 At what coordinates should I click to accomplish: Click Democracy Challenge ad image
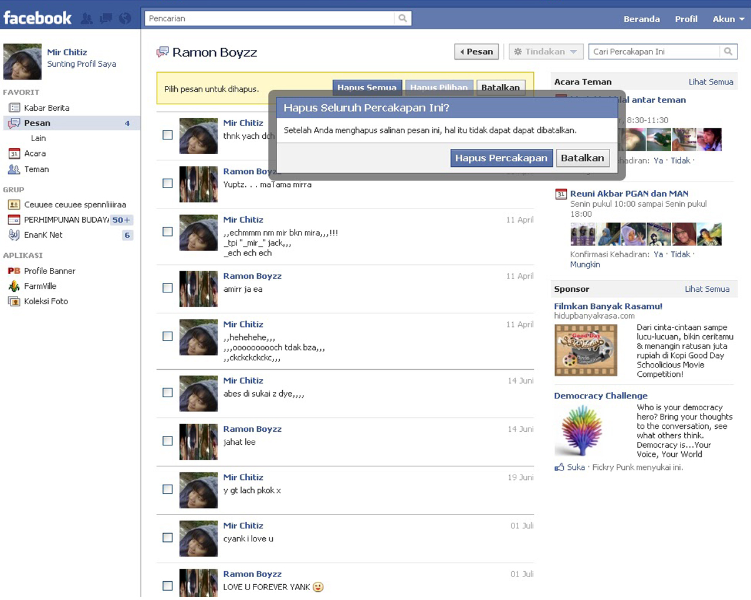pyautogui.click(x=582, y=431)
